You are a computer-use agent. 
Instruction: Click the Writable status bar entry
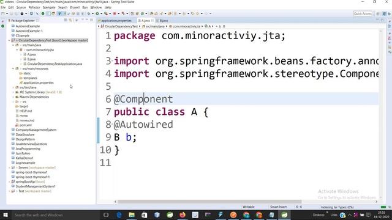249,207
